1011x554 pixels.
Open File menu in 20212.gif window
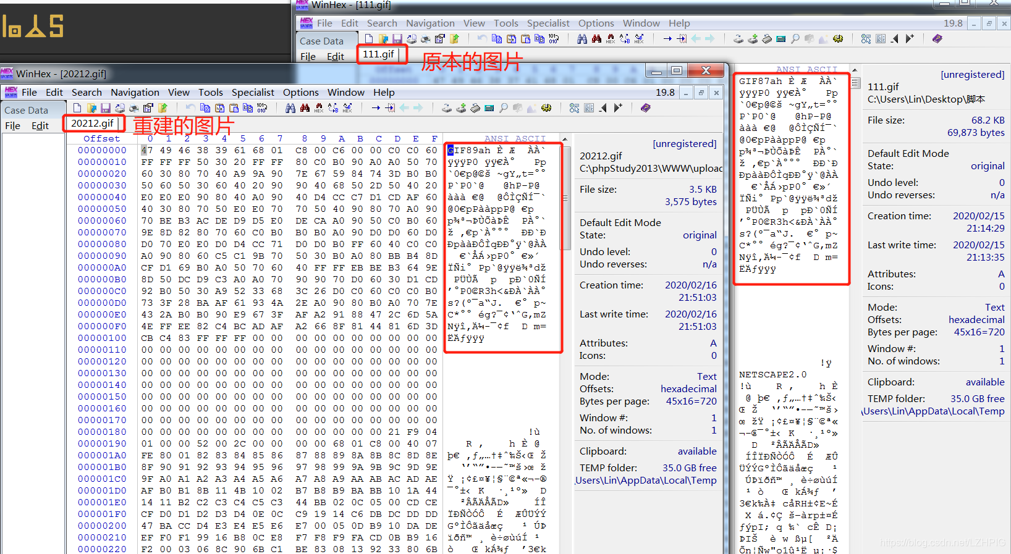point(29,93)
